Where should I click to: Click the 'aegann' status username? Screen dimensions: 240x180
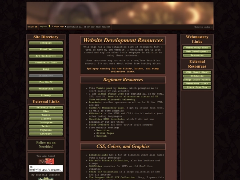43,27
